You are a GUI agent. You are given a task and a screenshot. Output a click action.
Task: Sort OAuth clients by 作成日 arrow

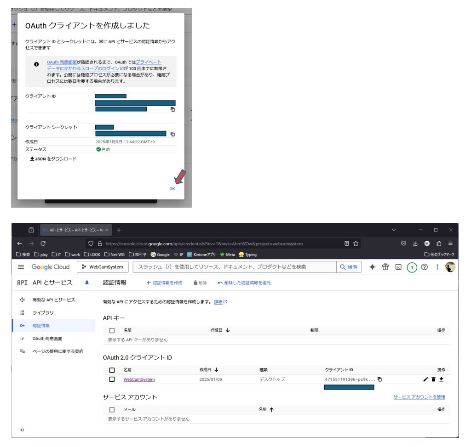(x=216, y=370)
